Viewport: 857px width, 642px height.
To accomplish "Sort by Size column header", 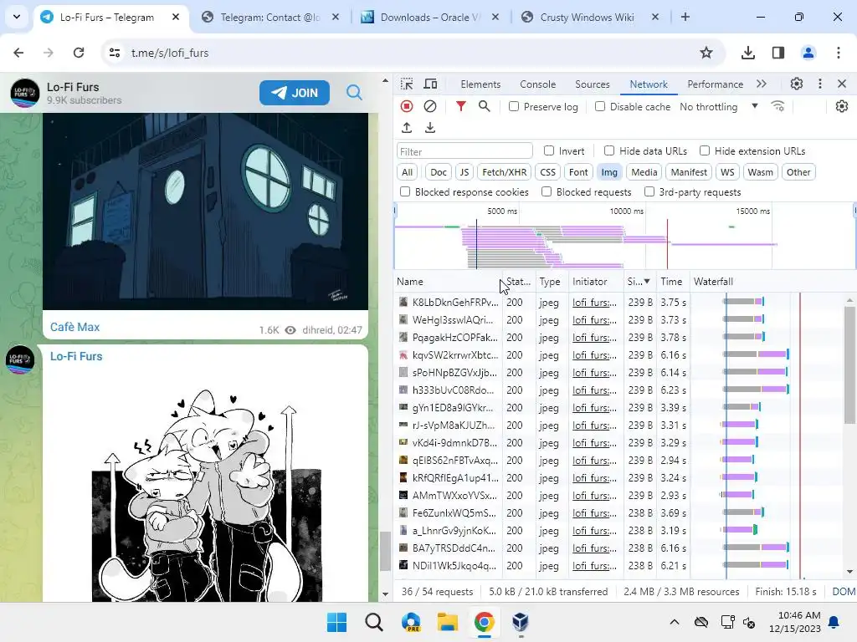I will click(639, 282).
